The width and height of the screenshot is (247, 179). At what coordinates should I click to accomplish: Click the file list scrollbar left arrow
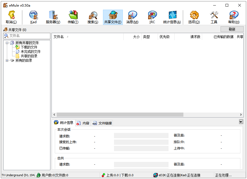(x=54, y=114)
